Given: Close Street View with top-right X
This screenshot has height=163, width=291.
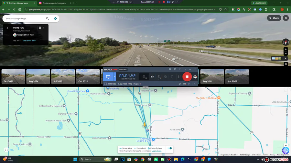Looking at the screenshot, I should coord(286,18).
